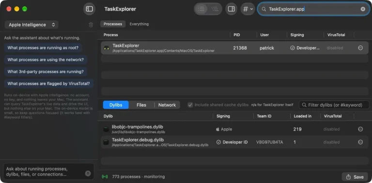
Task: Switch to the Files tab
Action: 141,105
